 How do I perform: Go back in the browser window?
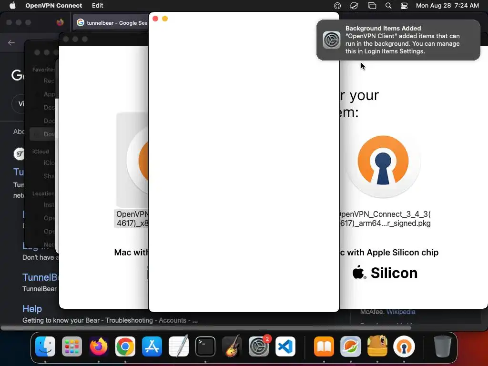(x=11, y=42)
